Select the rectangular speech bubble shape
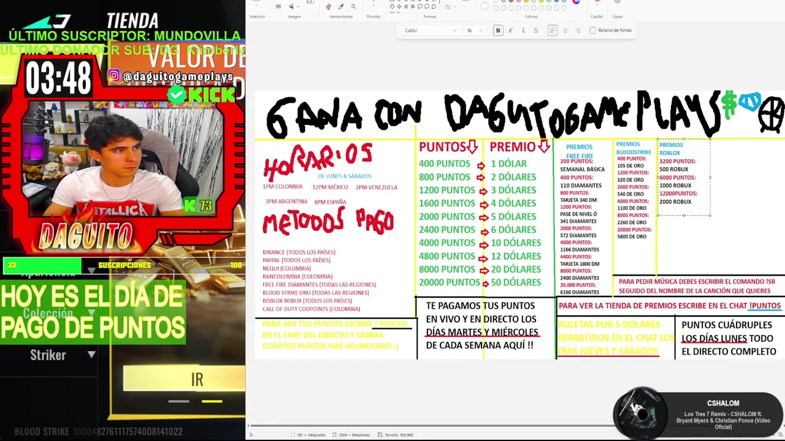This screenshot has width=785, height=441. coord(419,6)
